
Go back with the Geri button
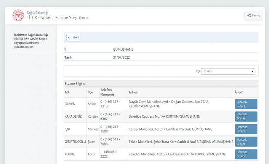pos(73,37)
